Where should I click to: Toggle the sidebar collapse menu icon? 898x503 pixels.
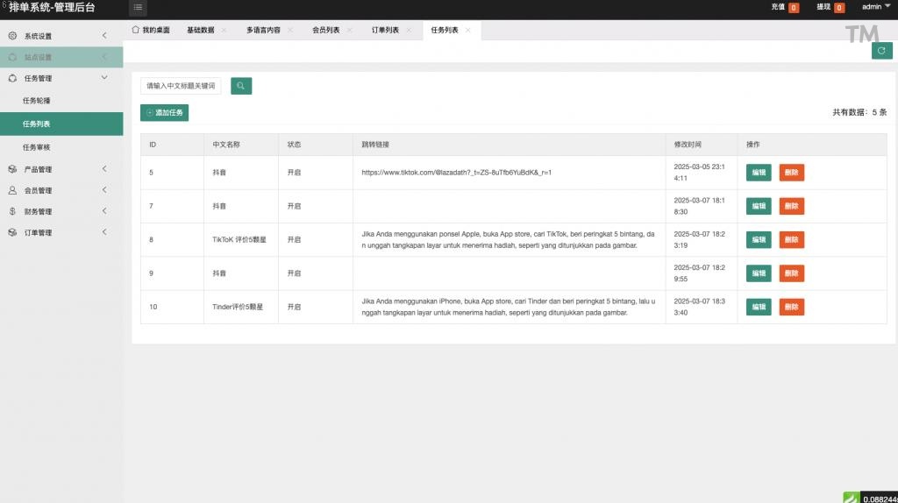point(139,8)
